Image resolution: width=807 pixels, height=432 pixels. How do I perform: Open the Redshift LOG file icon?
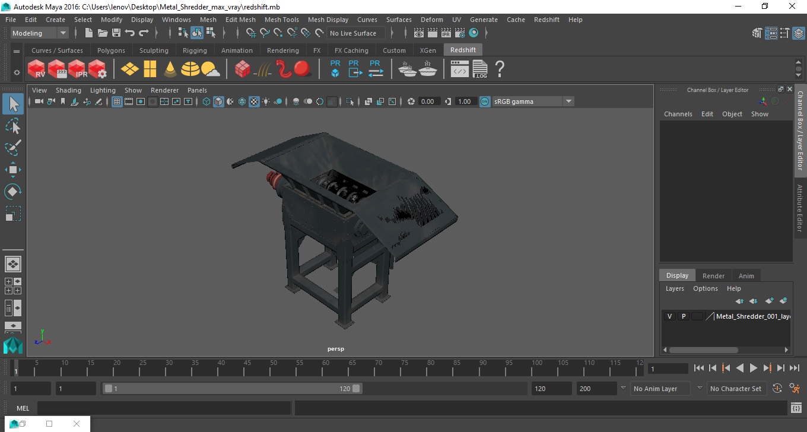(479, 69)
